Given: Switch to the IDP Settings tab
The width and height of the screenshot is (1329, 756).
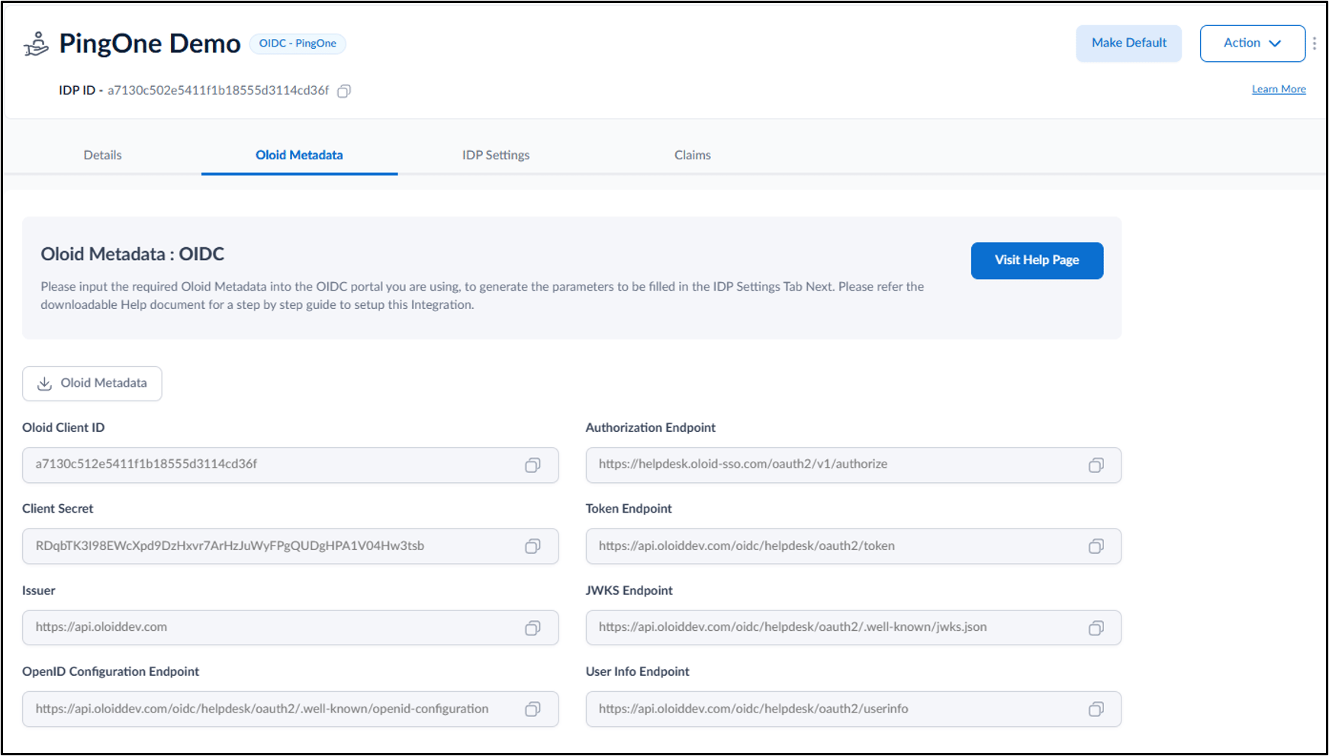Looking at the screenshot, I should point(496,155).
